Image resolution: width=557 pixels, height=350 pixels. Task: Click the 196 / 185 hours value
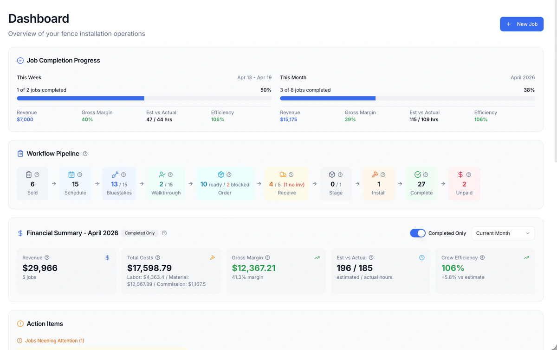[355, 268]
